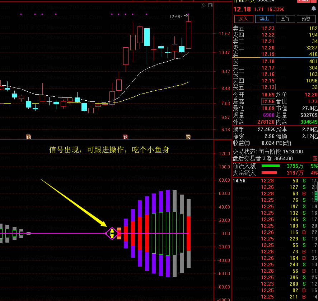Open the 查询 query tab

point(285,19)
